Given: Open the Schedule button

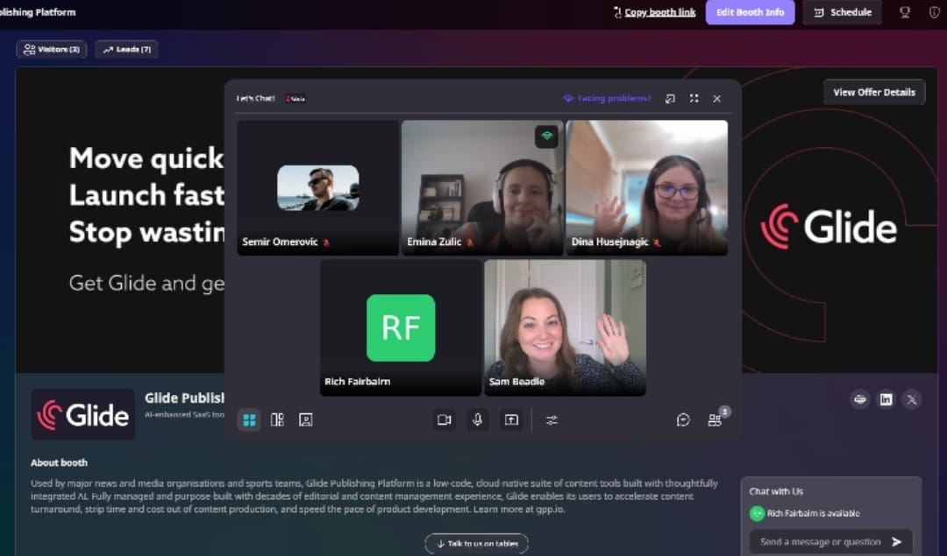Looking at the screenshot, I should click(x=843, y=12).
